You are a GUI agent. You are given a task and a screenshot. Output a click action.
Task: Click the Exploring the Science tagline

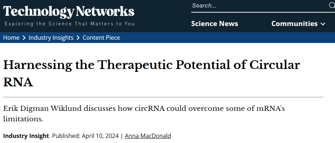pyautogui.click(x=70, y=23)
